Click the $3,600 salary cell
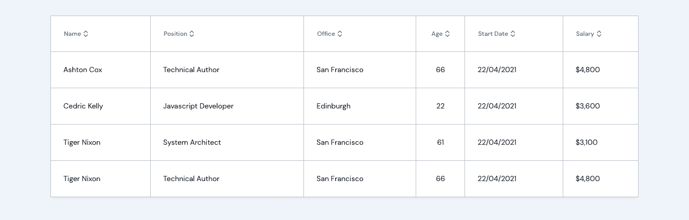 (588, 106)
